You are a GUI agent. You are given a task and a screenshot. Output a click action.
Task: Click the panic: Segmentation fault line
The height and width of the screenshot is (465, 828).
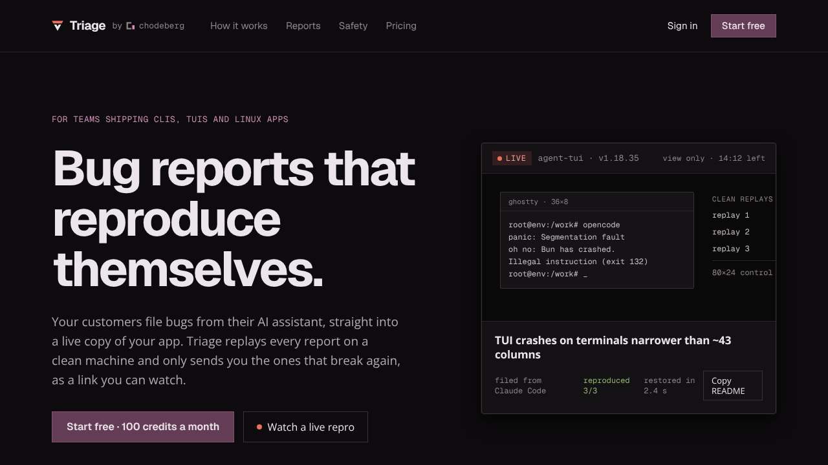(x=567, y=237)
